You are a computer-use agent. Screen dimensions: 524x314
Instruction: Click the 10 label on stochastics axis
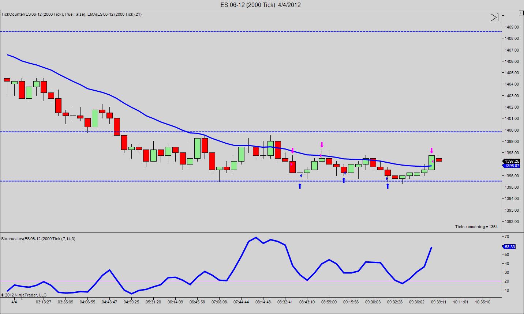point(507,290)
